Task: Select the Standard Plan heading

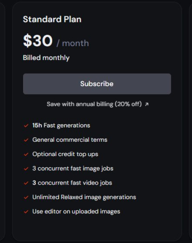Action: click(52, 19)
